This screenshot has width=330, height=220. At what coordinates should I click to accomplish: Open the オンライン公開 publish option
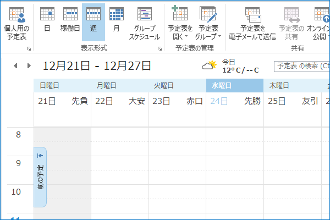click(318, 23)
